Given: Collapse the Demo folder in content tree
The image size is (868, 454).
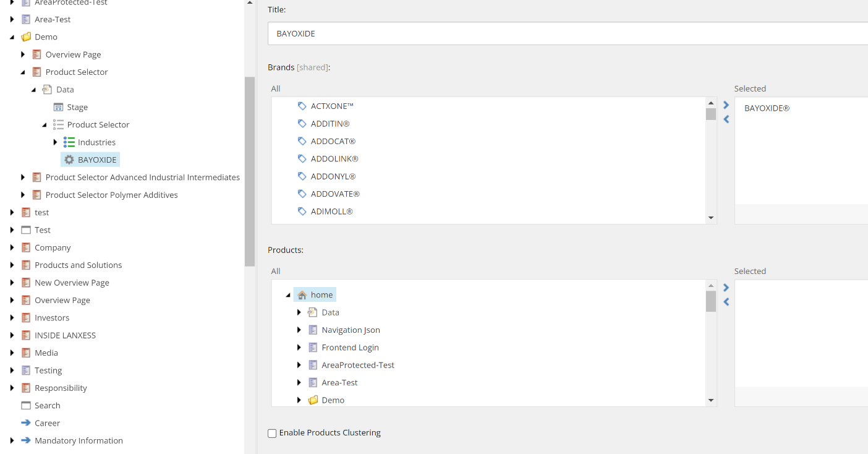Looking at the screenshot, I should (x=12, y=37).
